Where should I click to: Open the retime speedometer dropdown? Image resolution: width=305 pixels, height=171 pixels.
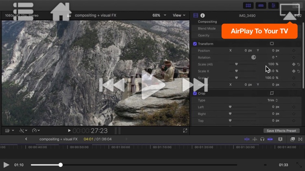tap(36, 130)
